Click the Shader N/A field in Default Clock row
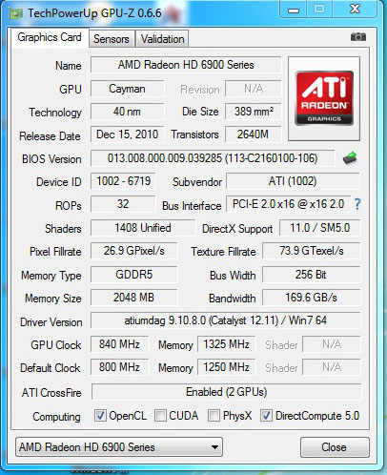 point(332,367)
